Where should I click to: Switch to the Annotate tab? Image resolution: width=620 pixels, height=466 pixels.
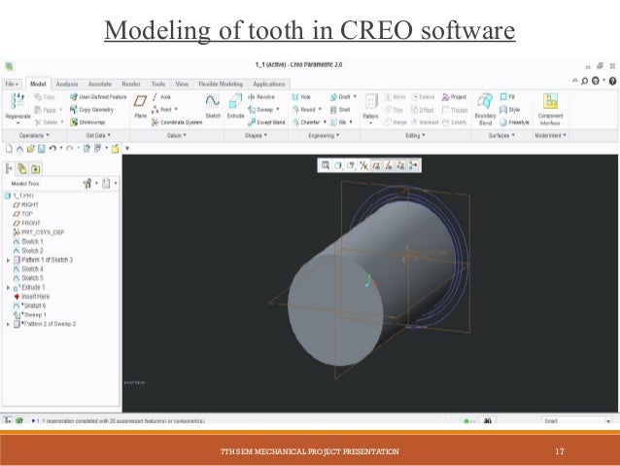(100, 84)
